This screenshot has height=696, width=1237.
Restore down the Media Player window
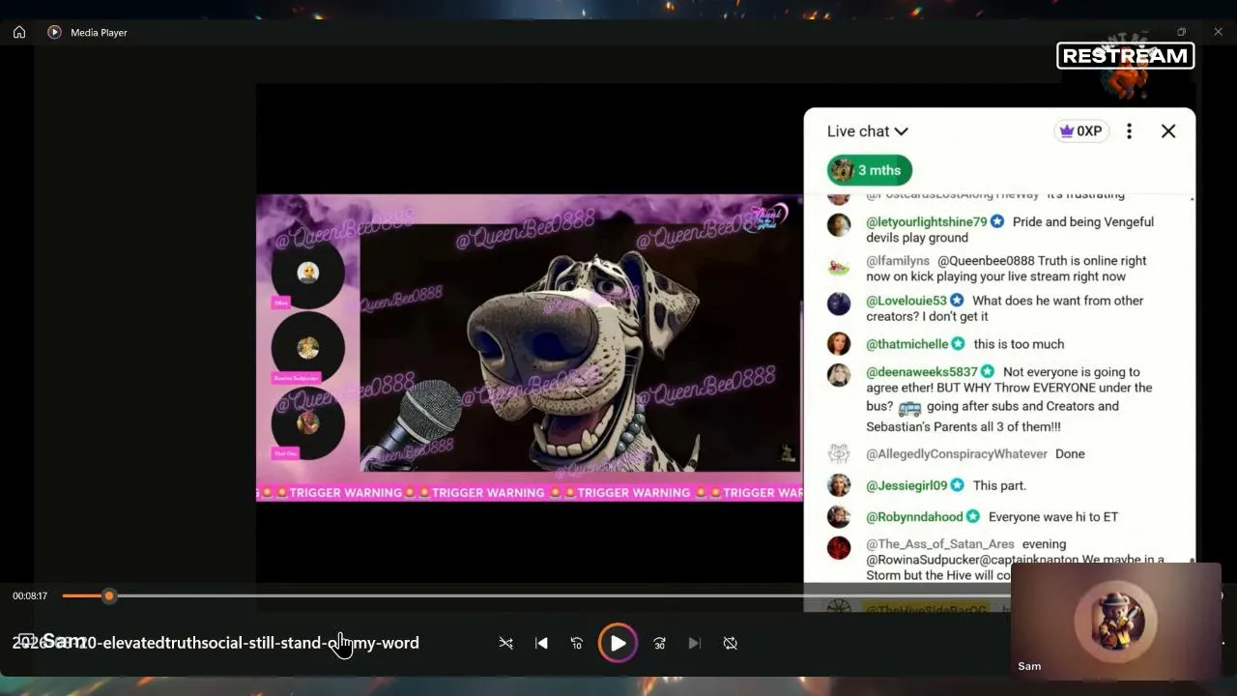(1181, 32)
